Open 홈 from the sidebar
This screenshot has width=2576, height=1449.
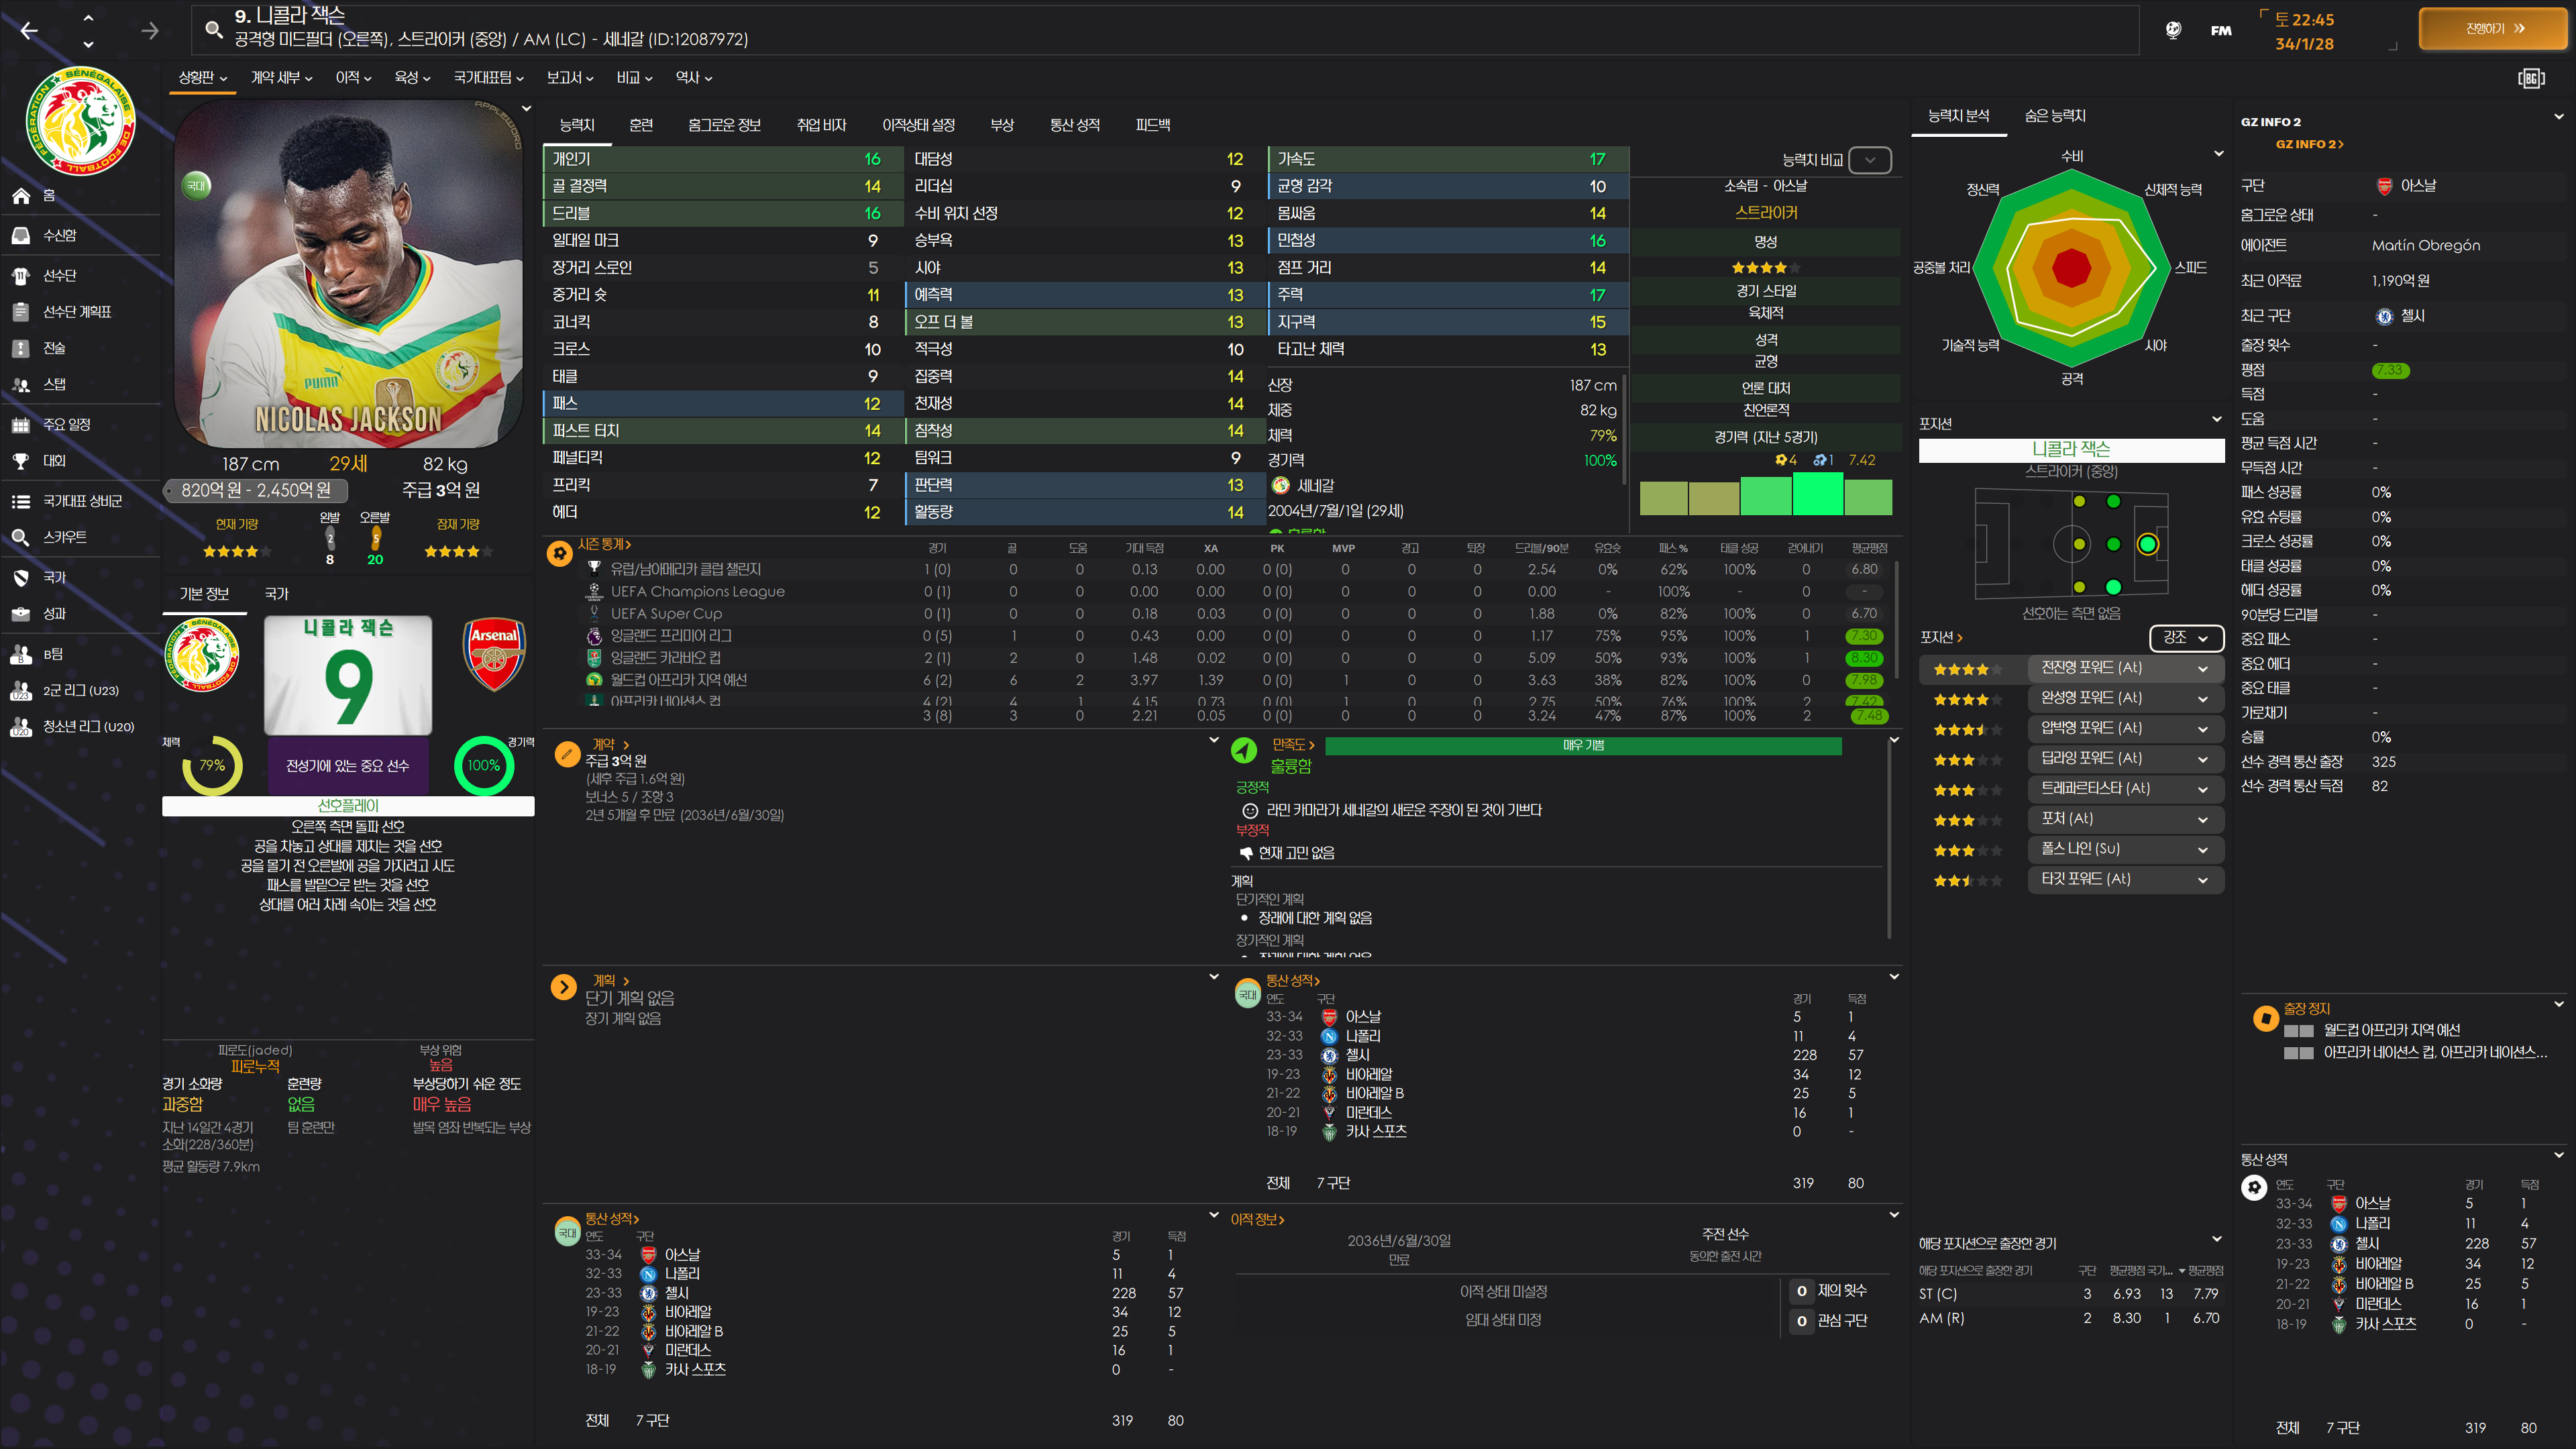(x=48, y=196)
